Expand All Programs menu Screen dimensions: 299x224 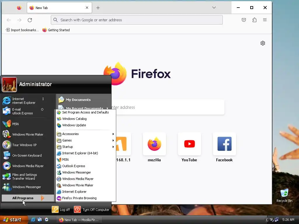point(28,198)
